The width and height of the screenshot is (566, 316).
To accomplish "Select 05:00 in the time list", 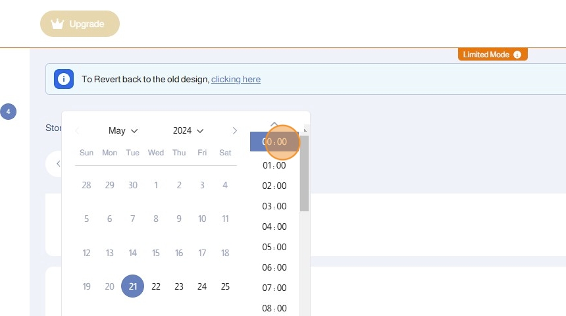I will click(274, 247).
